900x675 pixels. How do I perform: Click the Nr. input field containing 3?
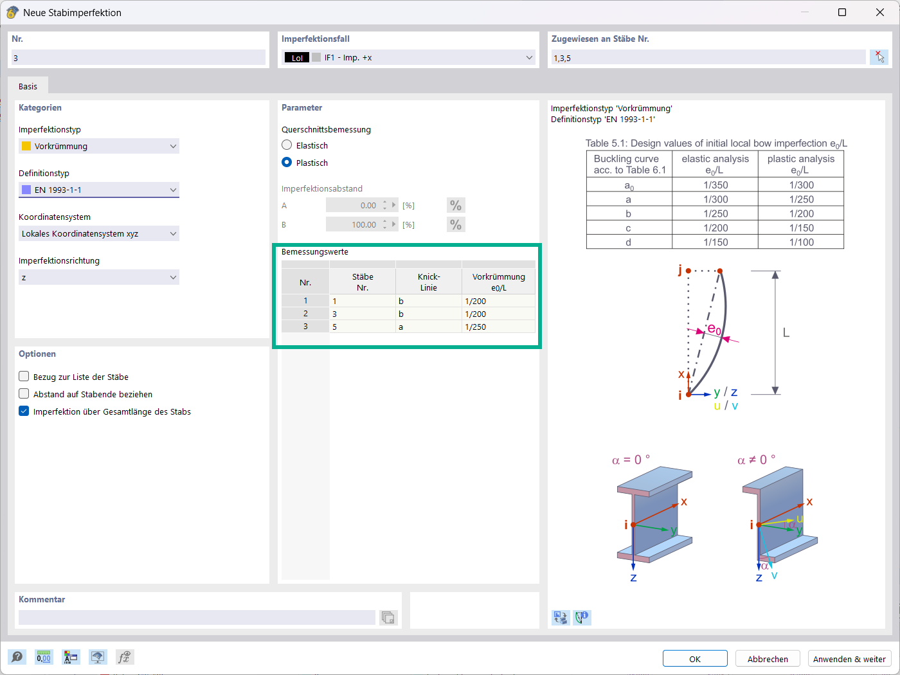pos(138,57)
